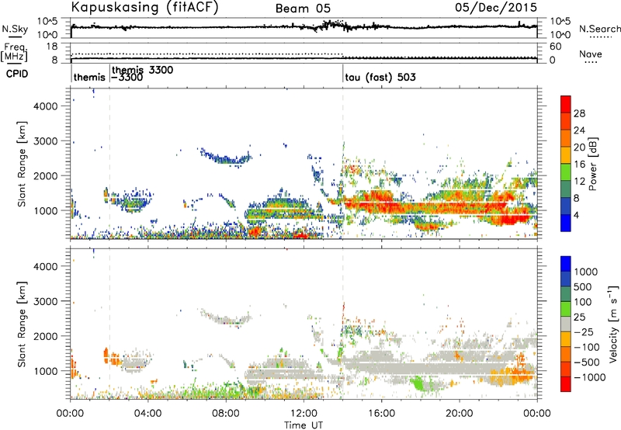This screenshot has width=621, height=430.
Task: Click the -25 tick label on Velocity colorbar
Action: pos(583,331)
